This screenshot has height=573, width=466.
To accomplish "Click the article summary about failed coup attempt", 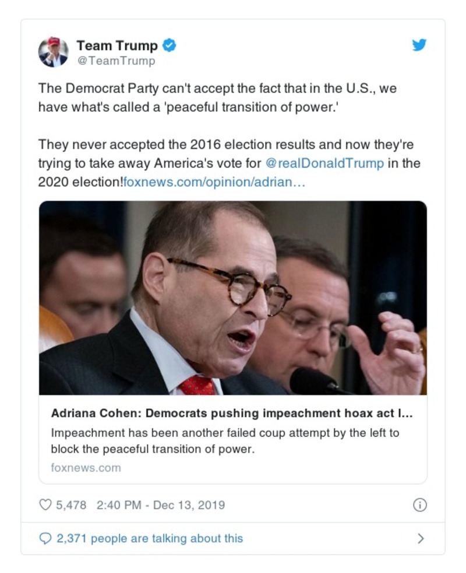I will coord(224,441).
